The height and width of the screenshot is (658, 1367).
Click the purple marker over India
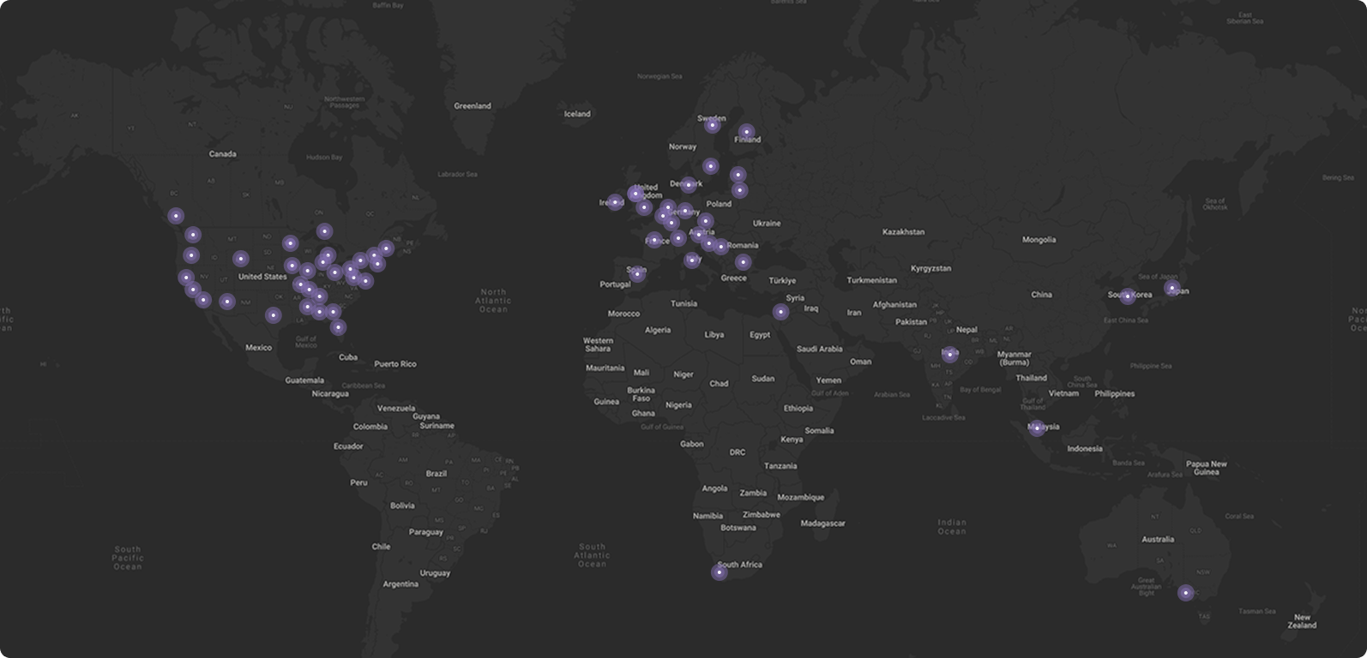949,354
